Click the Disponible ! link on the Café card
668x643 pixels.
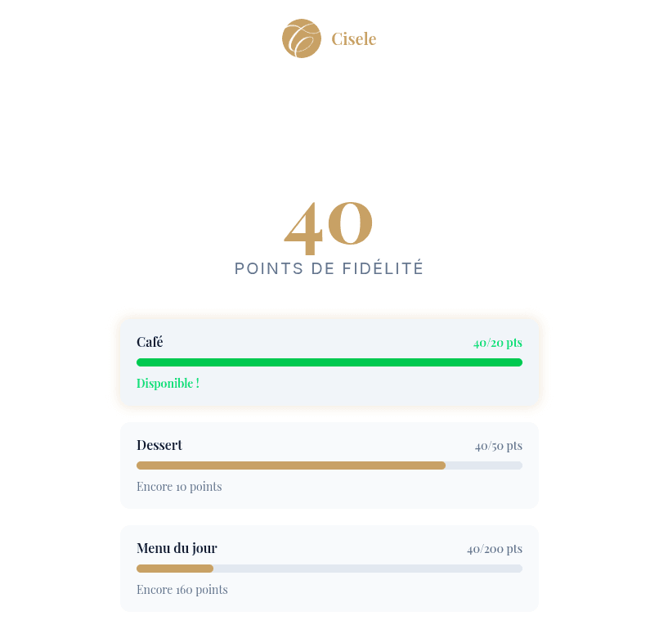[x=168, y=383]
